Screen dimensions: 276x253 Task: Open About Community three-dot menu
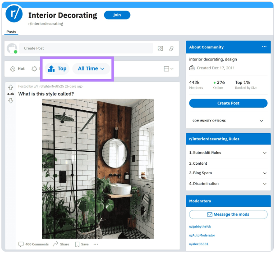(x=264, y=47)
